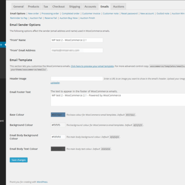
Task: Click into the Email Footer Text area
Action: point(118,100)
